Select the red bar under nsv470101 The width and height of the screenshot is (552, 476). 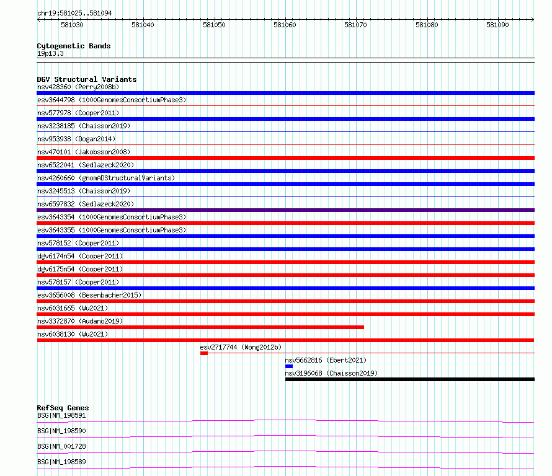pos(285,158)
